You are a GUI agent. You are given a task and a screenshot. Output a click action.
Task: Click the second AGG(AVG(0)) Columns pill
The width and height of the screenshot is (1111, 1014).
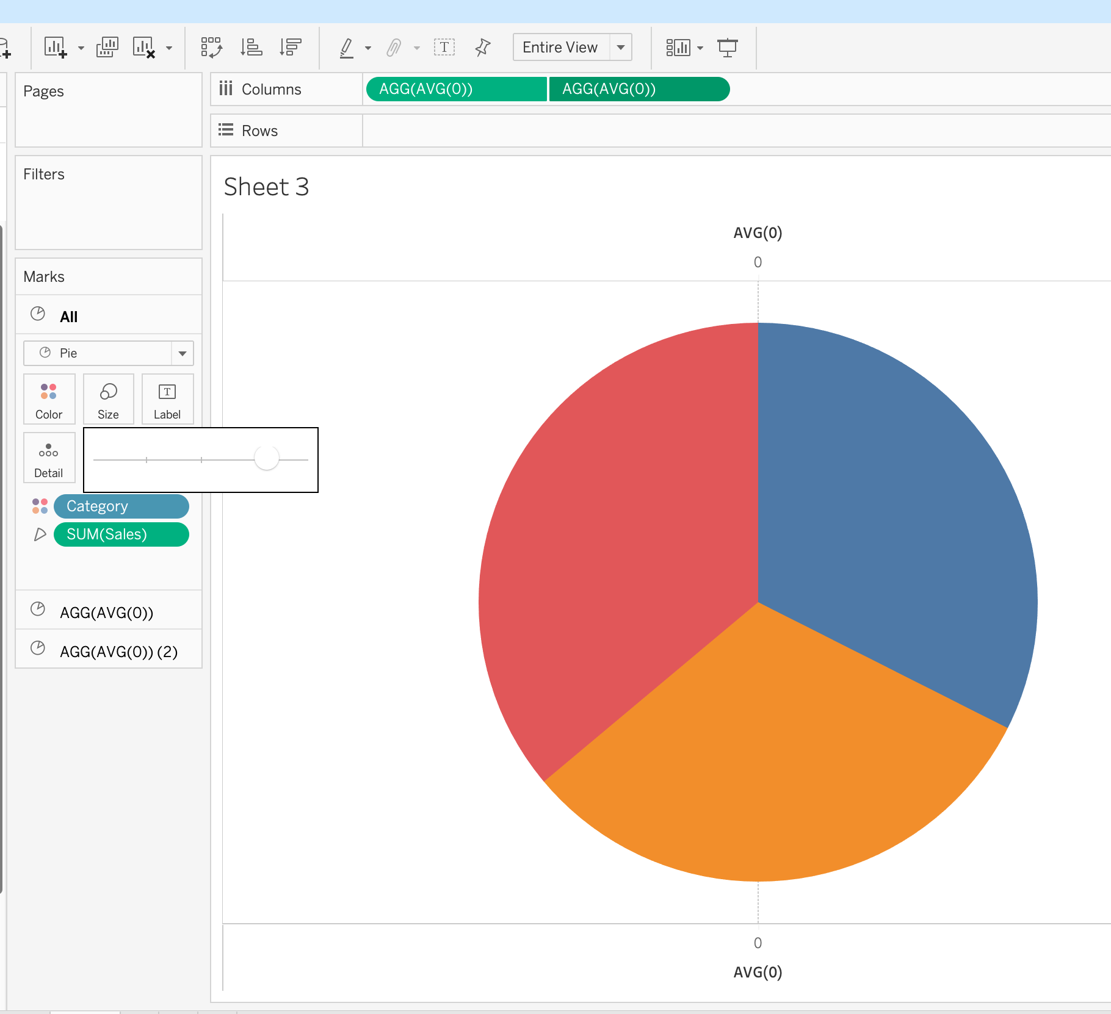639,89
